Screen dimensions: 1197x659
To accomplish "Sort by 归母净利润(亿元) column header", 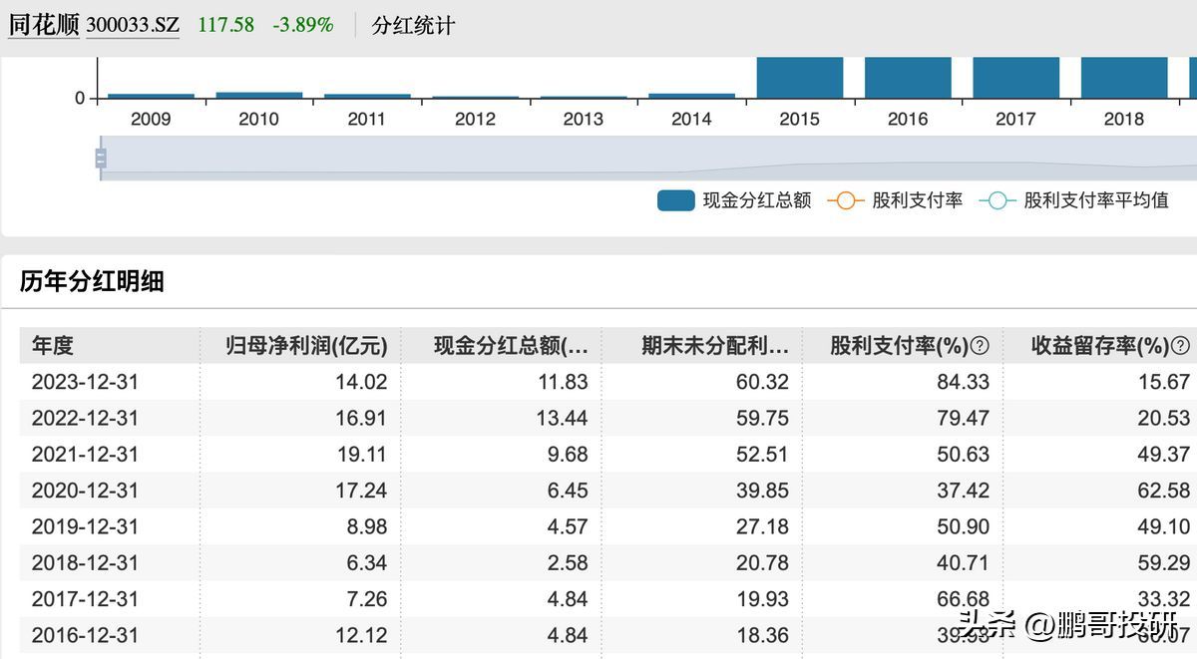I will pos(307,346).
